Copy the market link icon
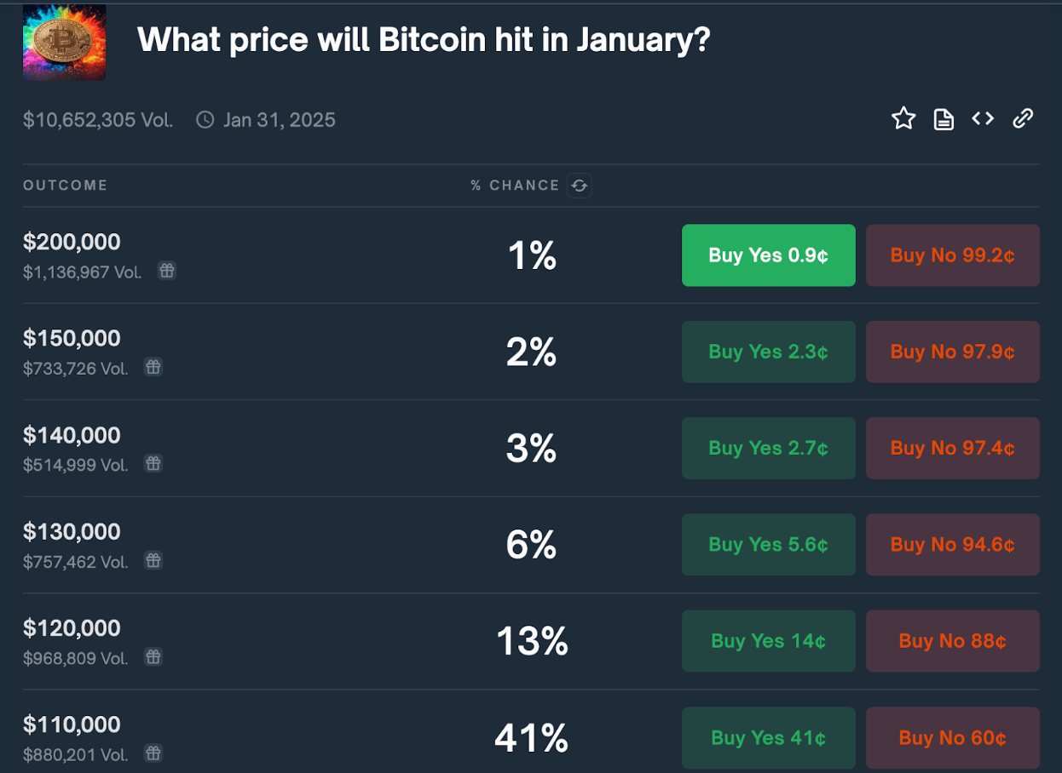1062x773 pixels. 1023,119
